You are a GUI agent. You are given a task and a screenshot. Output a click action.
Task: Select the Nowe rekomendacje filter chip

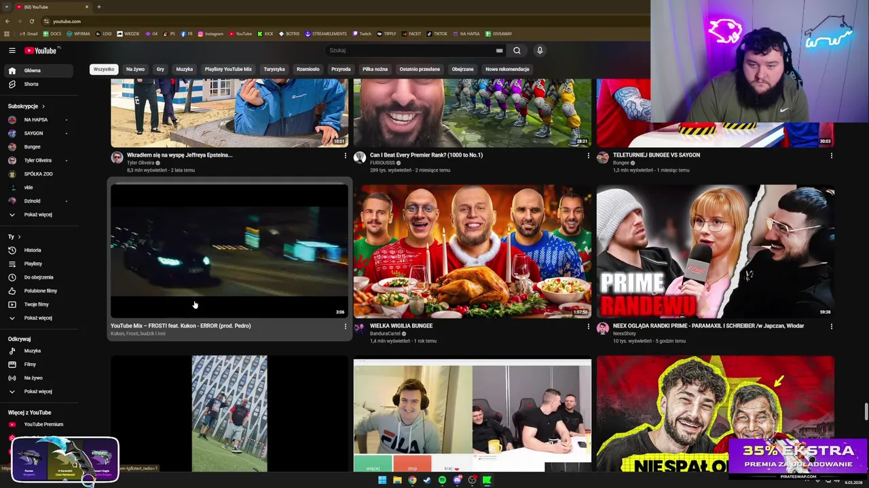pos(507,69)
